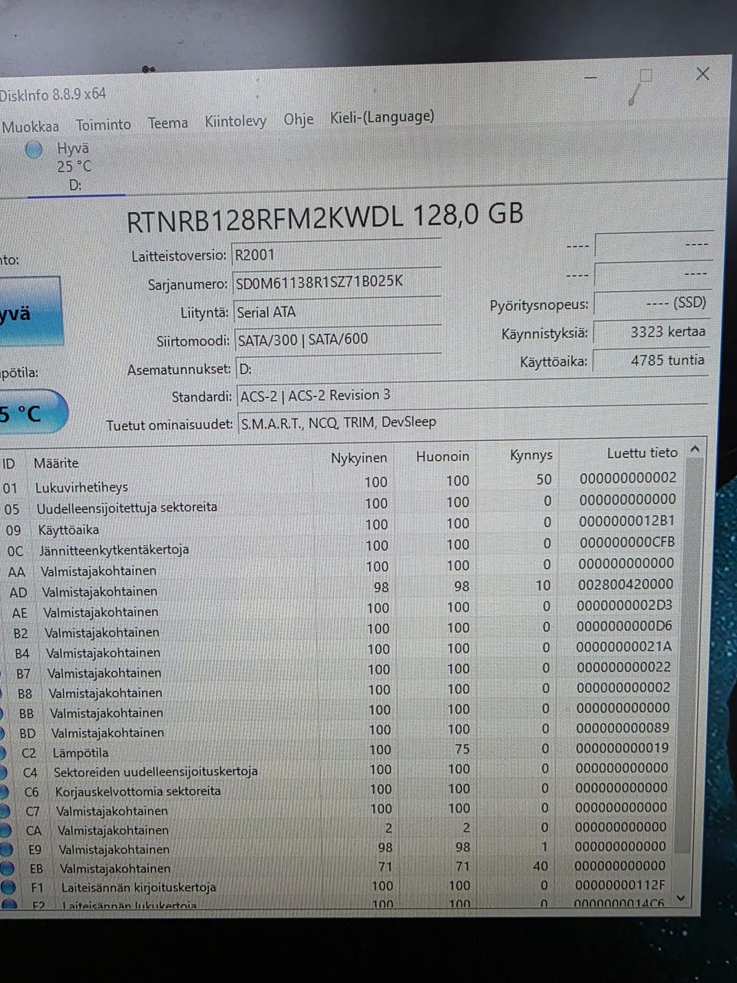Select the Valmistajakohtainen row with ID CA
The width and height of the screenshot is (737, 983).
pos(338,829)
